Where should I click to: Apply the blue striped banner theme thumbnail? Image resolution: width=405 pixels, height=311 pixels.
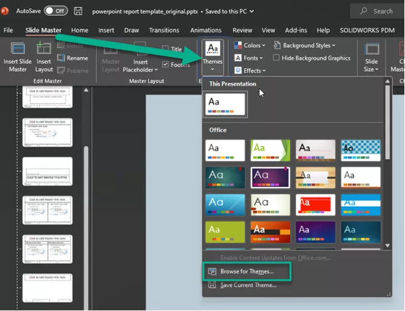tap(361, 205)
